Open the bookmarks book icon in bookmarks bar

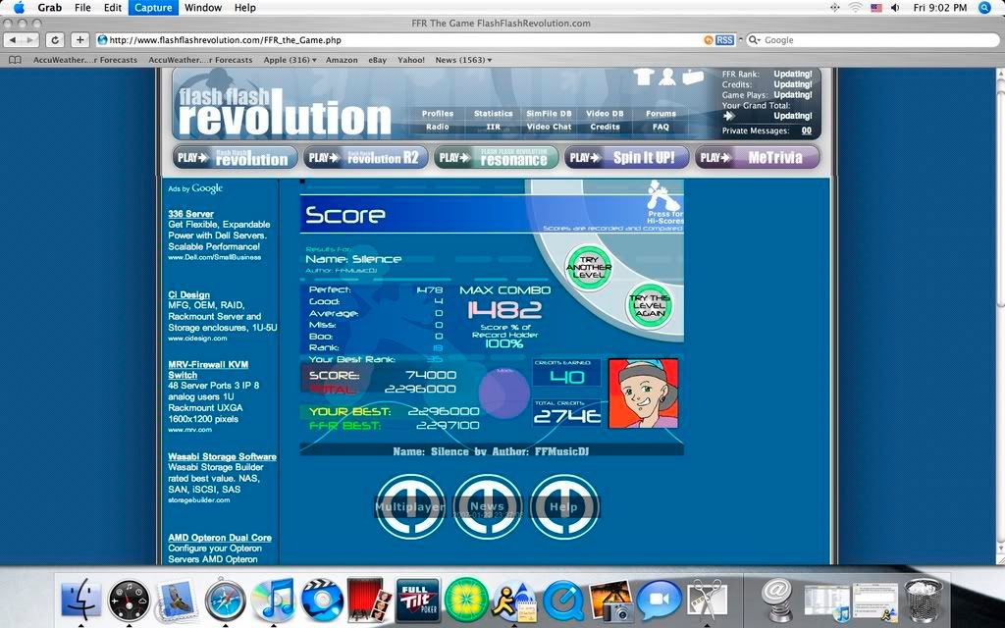pyautogui.click(x=15, y=60)
